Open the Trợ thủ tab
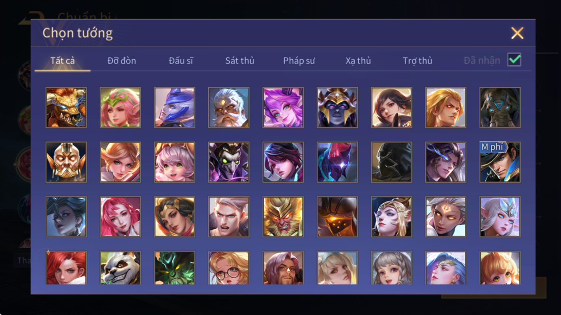561x315 pixels. coord(417,60)
